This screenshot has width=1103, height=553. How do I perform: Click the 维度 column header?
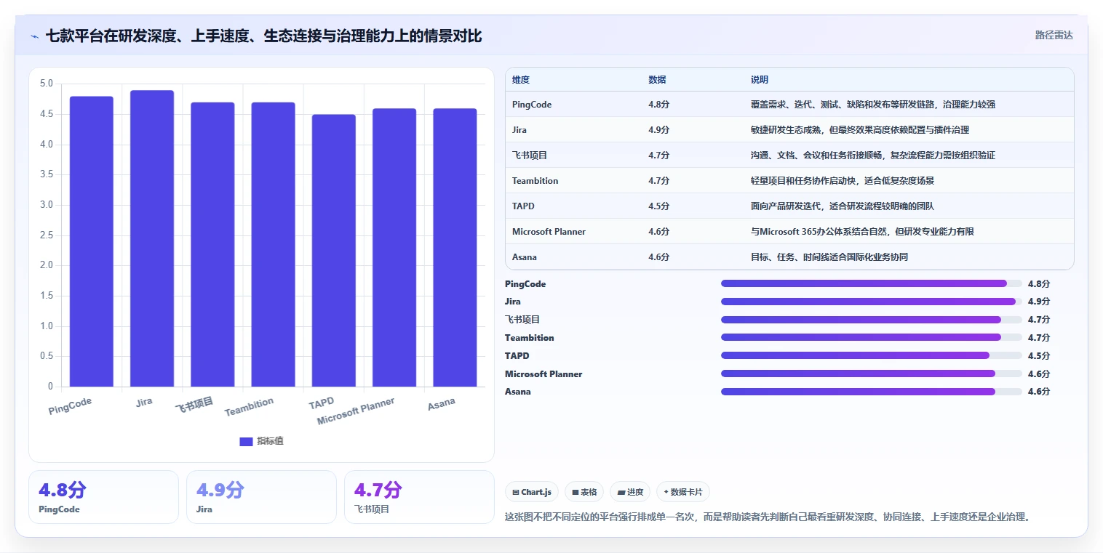521,80
